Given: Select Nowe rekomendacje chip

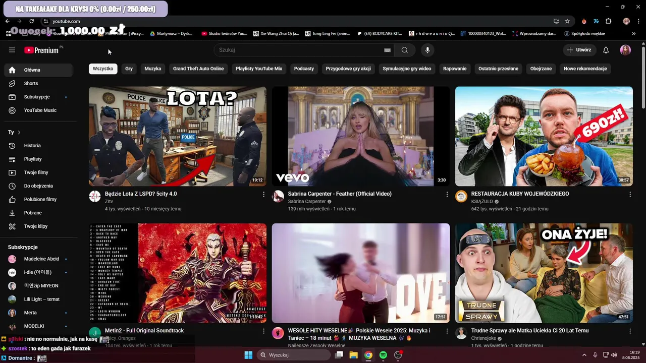Looking at the screenshot, I should coord(585,69).
